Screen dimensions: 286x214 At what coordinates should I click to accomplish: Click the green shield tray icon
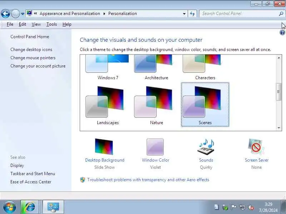click(225, 207)
